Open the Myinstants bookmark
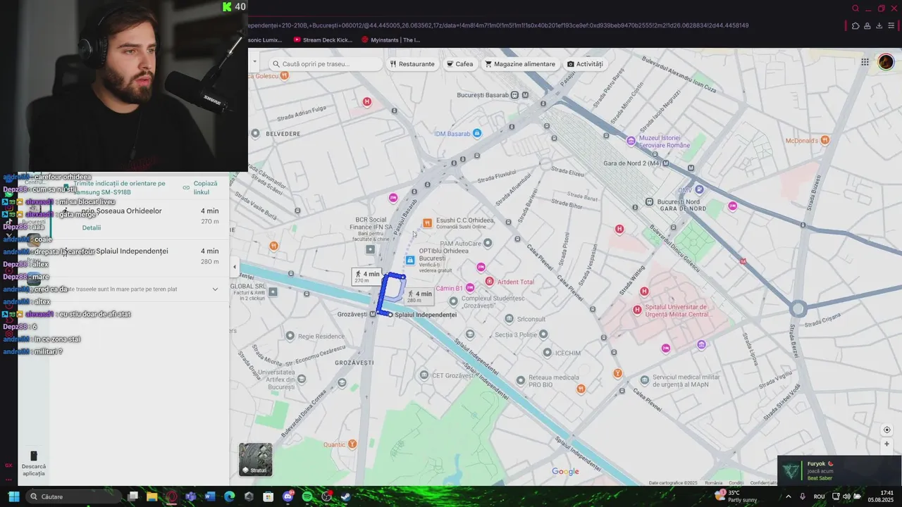Viewport: 902px width, 507px height. [x=390, y=40]
